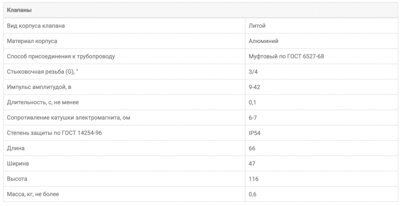Viewport: 402px width, 206px height.
Task: Select the "Литой" value cell
Action: pos(257,26)
